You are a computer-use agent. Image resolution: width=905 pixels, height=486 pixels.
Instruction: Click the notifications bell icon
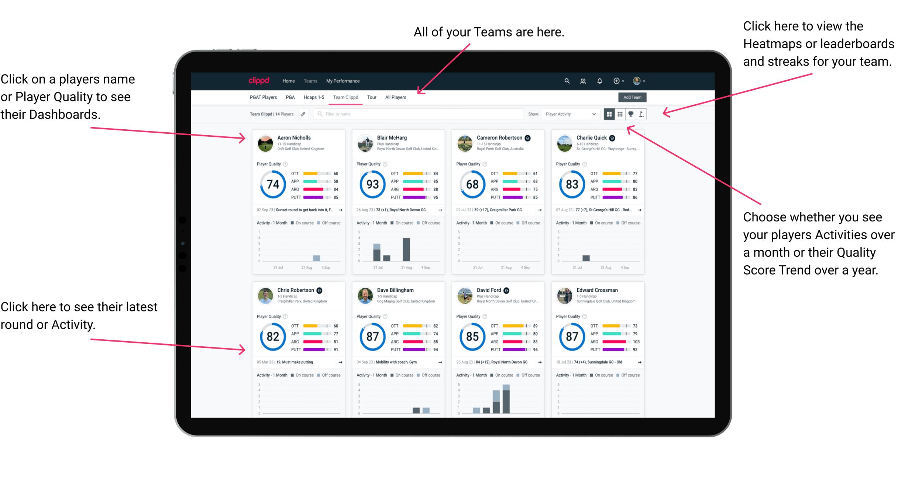(x=595, y=80)
